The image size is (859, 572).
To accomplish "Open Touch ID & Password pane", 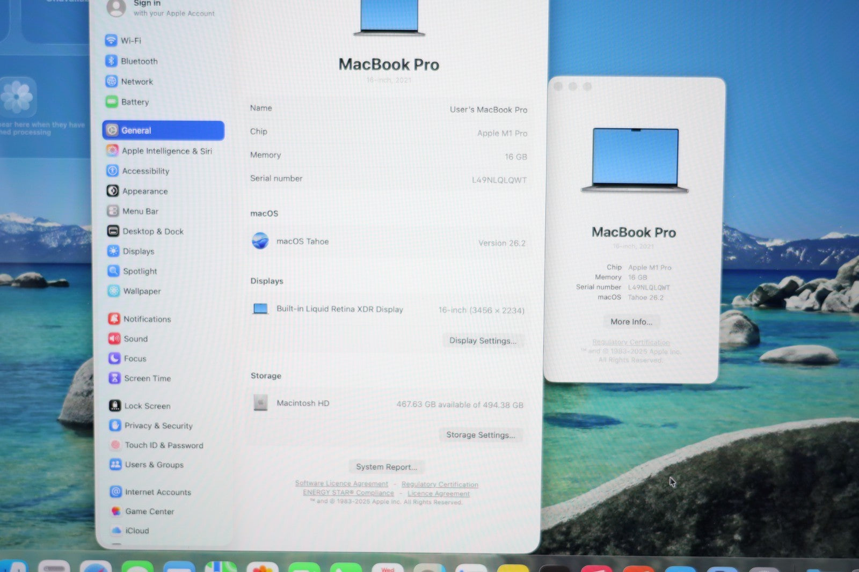I will 163,445.
